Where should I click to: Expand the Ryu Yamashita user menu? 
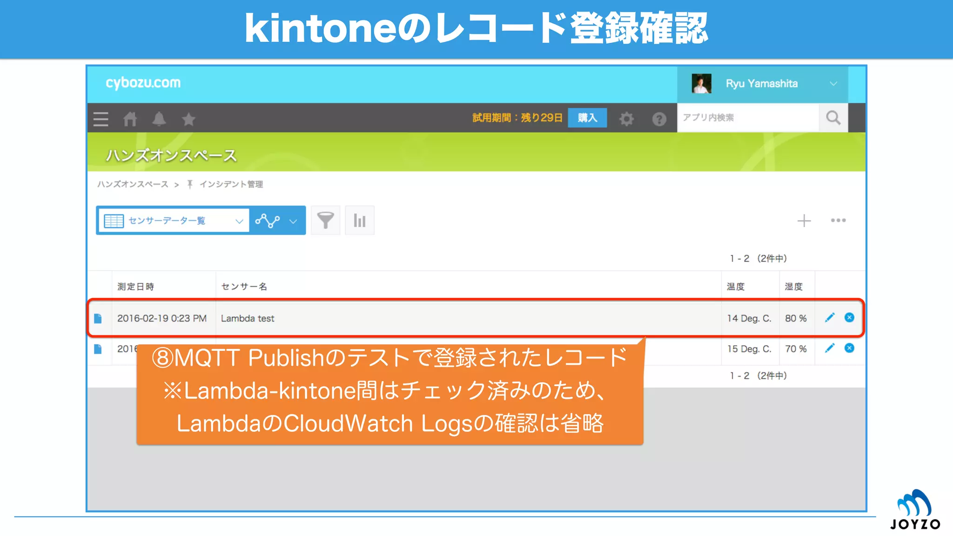tap(833, 84)
